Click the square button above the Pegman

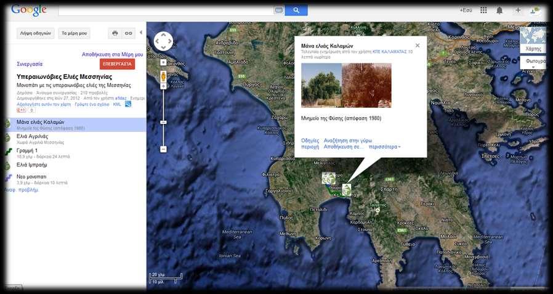pos(163,62)
